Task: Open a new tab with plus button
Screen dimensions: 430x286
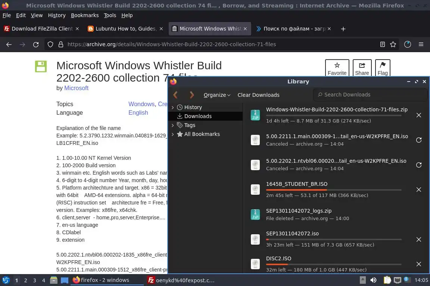Action: (x=343, y=29)
